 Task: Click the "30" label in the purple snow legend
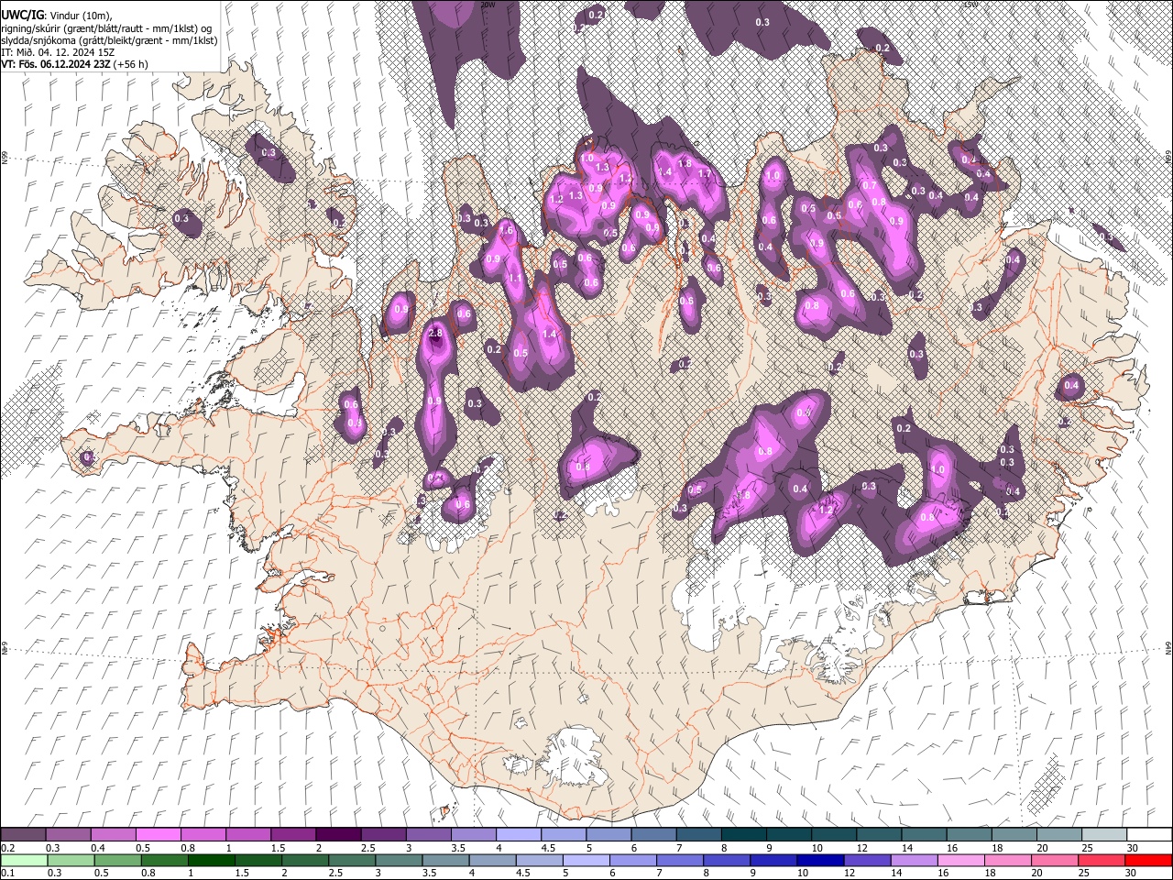1133,848
